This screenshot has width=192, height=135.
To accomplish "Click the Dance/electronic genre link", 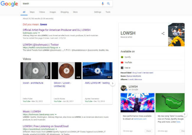I will [134, 76].
